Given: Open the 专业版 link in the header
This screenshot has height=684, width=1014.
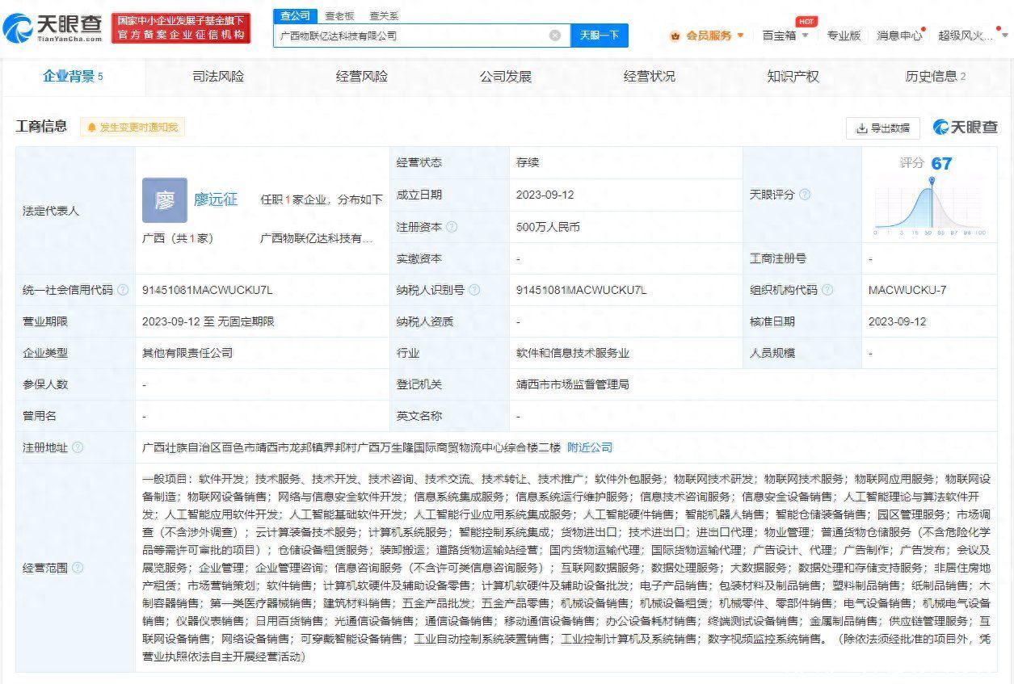Looking at the screenshot, I should pos(844,36).
